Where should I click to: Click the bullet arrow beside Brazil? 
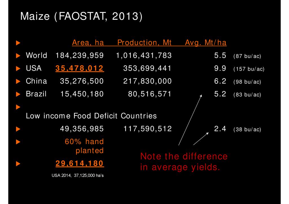click(x=18, y=94)
